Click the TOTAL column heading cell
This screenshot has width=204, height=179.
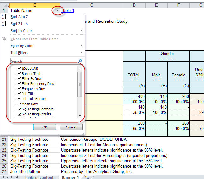tap(134, 72)
